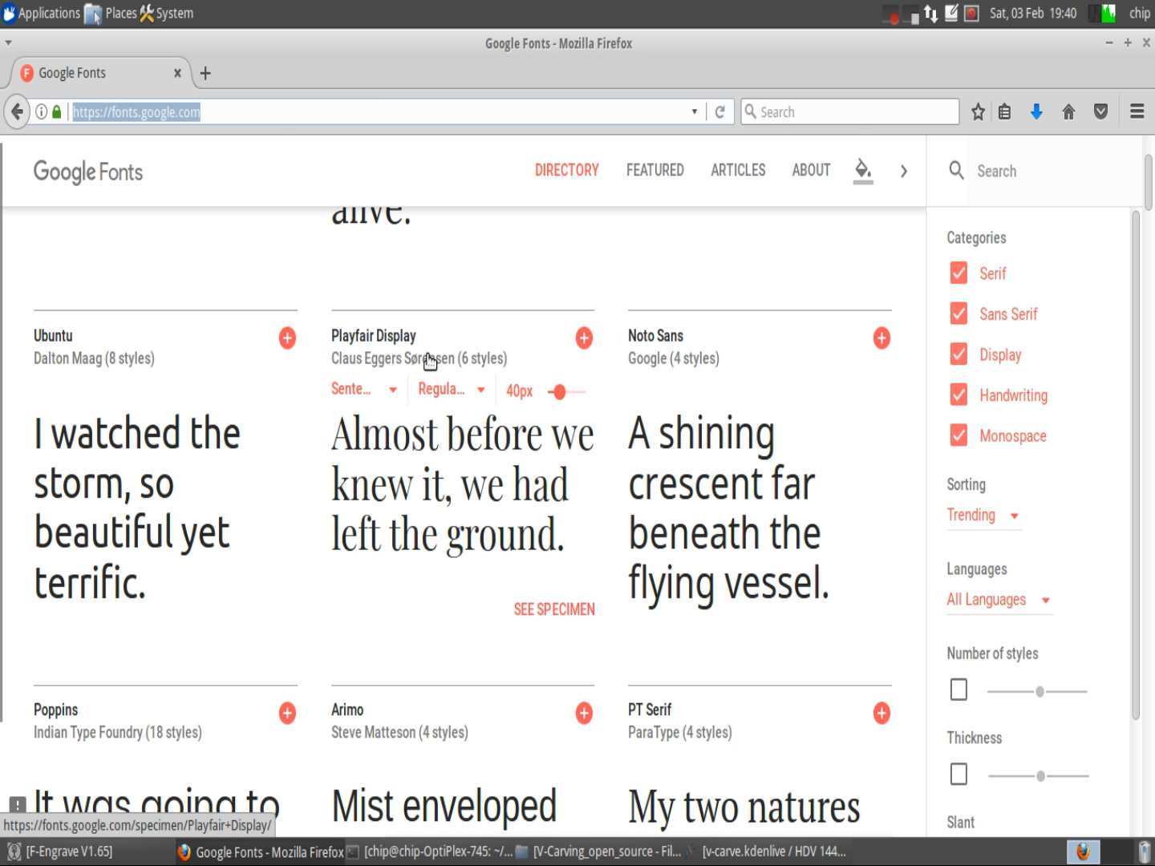Viewport: 1155px width, 866px height.
Task: Add Playfair Display font to selection
Action: coord(584,338)
